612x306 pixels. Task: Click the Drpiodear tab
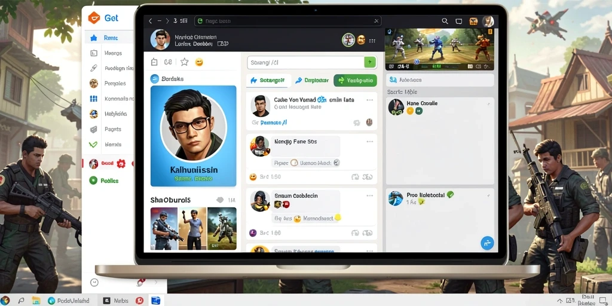pyautogui.click(x=312, y=81)
